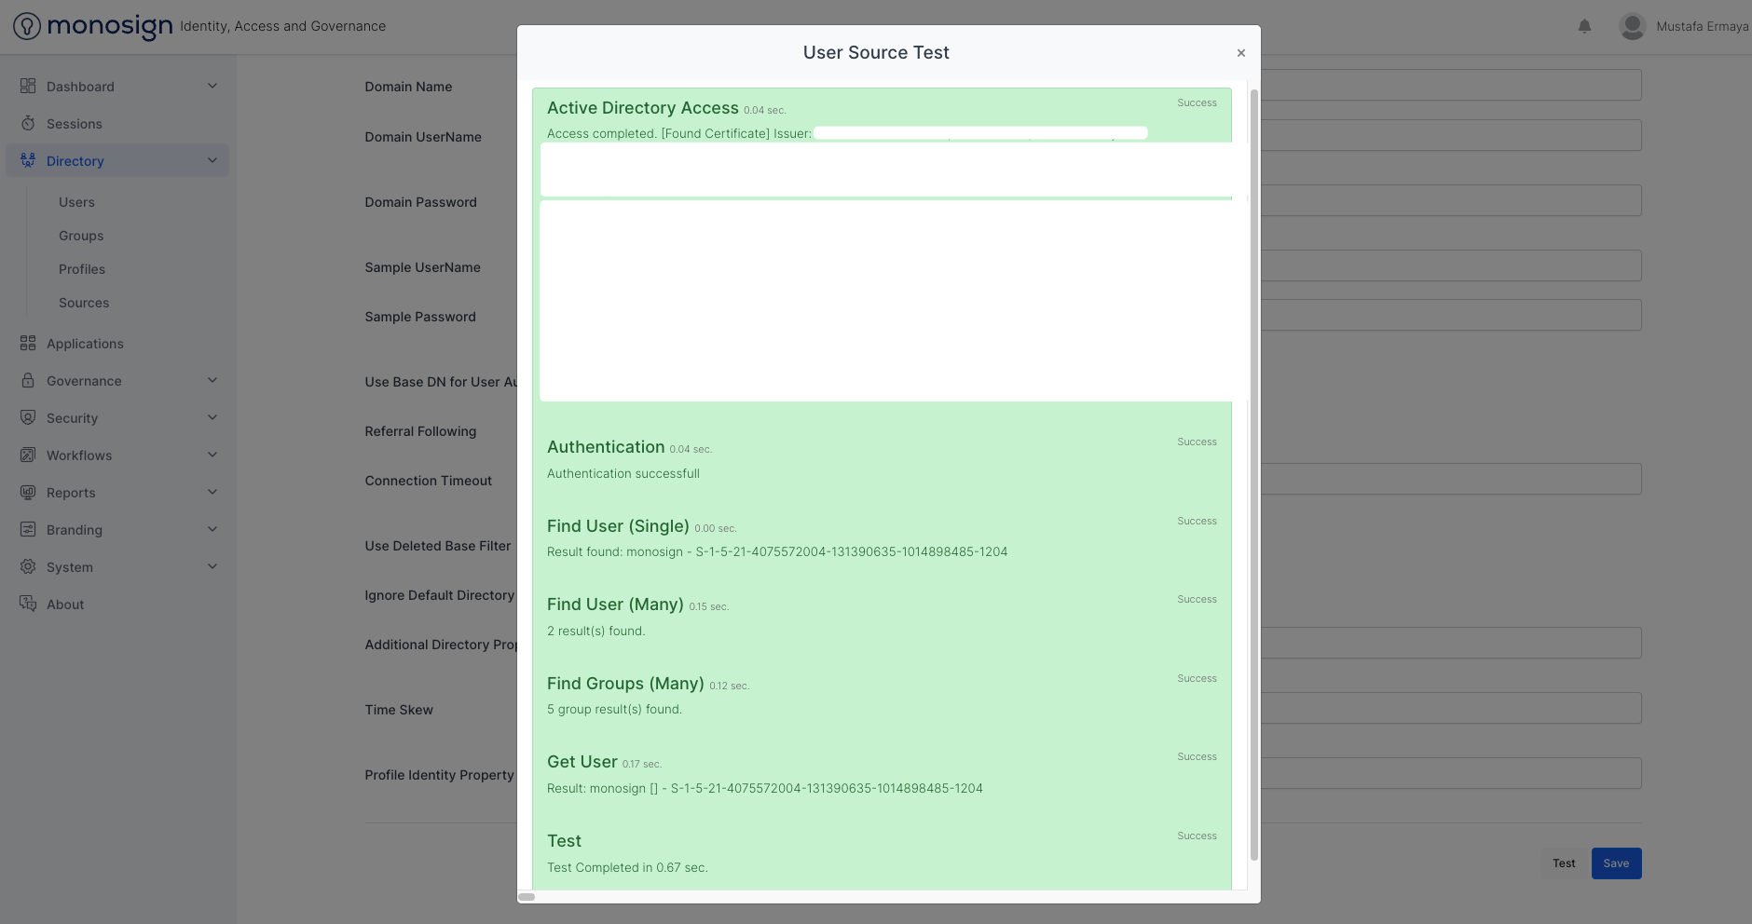The height and width of the screenshot is (924, 1752).
Task: Click the Sessions stopwatch icon
Action: [x=28, y=123]
